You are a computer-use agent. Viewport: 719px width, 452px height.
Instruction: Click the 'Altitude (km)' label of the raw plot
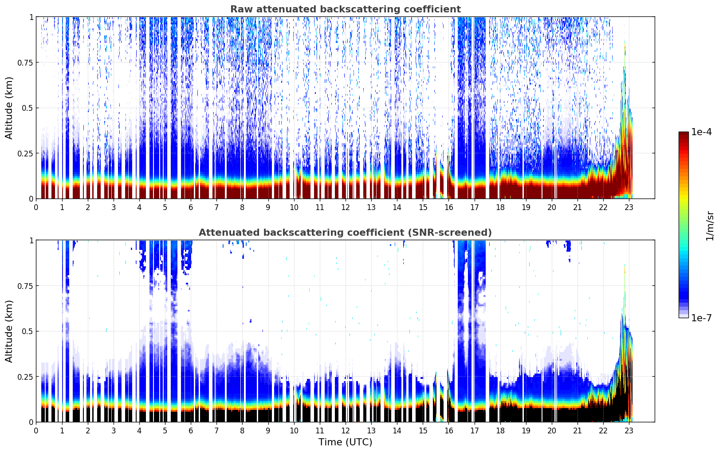9,108
